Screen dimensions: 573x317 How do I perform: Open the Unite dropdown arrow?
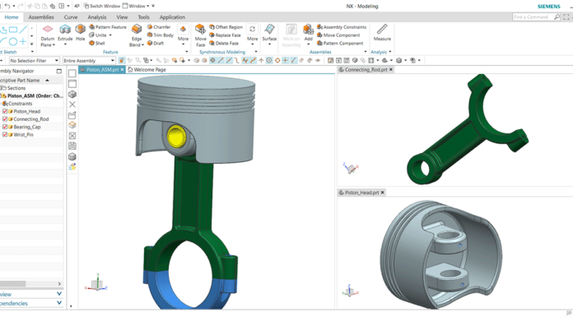point(110,35)
